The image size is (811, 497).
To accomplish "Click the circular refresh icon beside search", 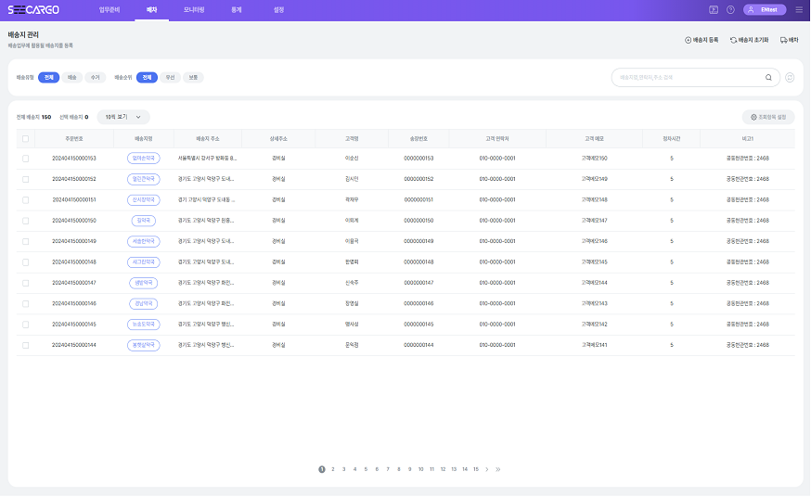I will [x=790, y=78].
